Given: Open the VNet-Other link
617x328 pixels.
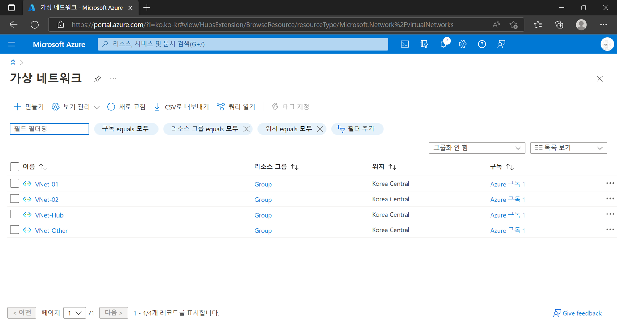Looking at the screenshot, I should click(x=51, y=230).
